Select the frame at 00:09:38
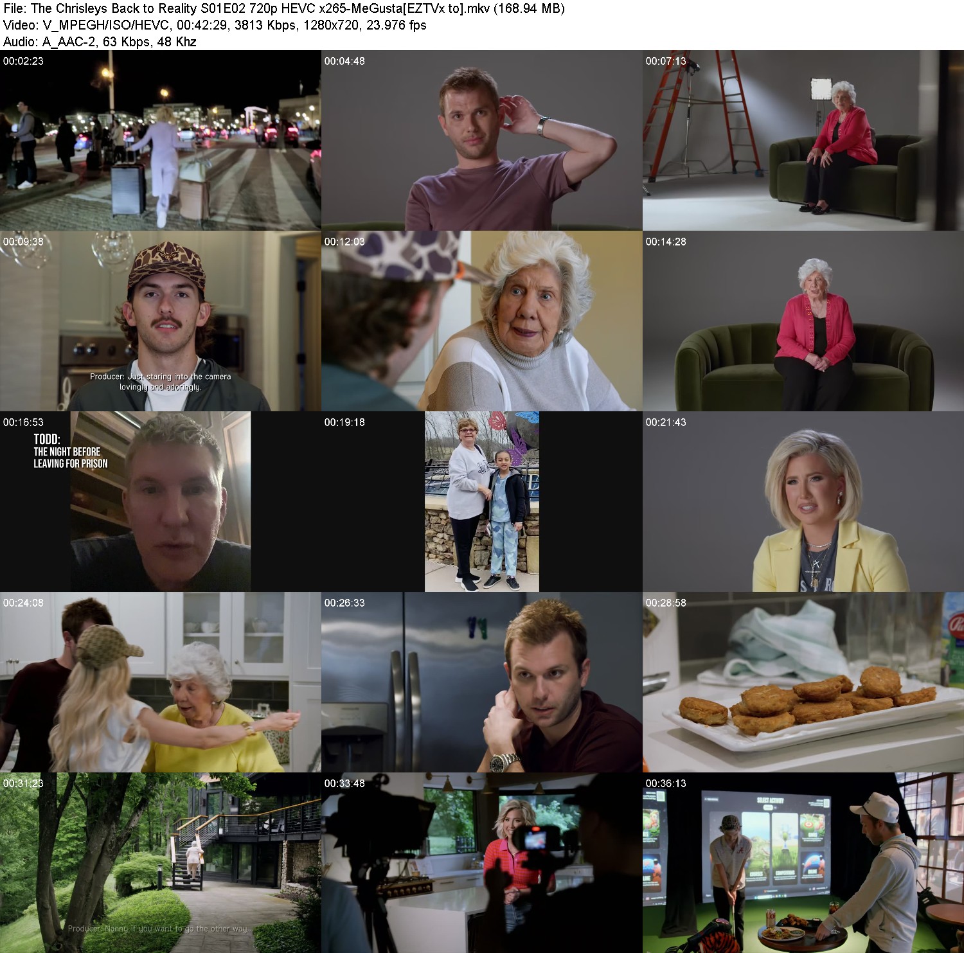This screenshot has height=953, width=964. point(160,321)
